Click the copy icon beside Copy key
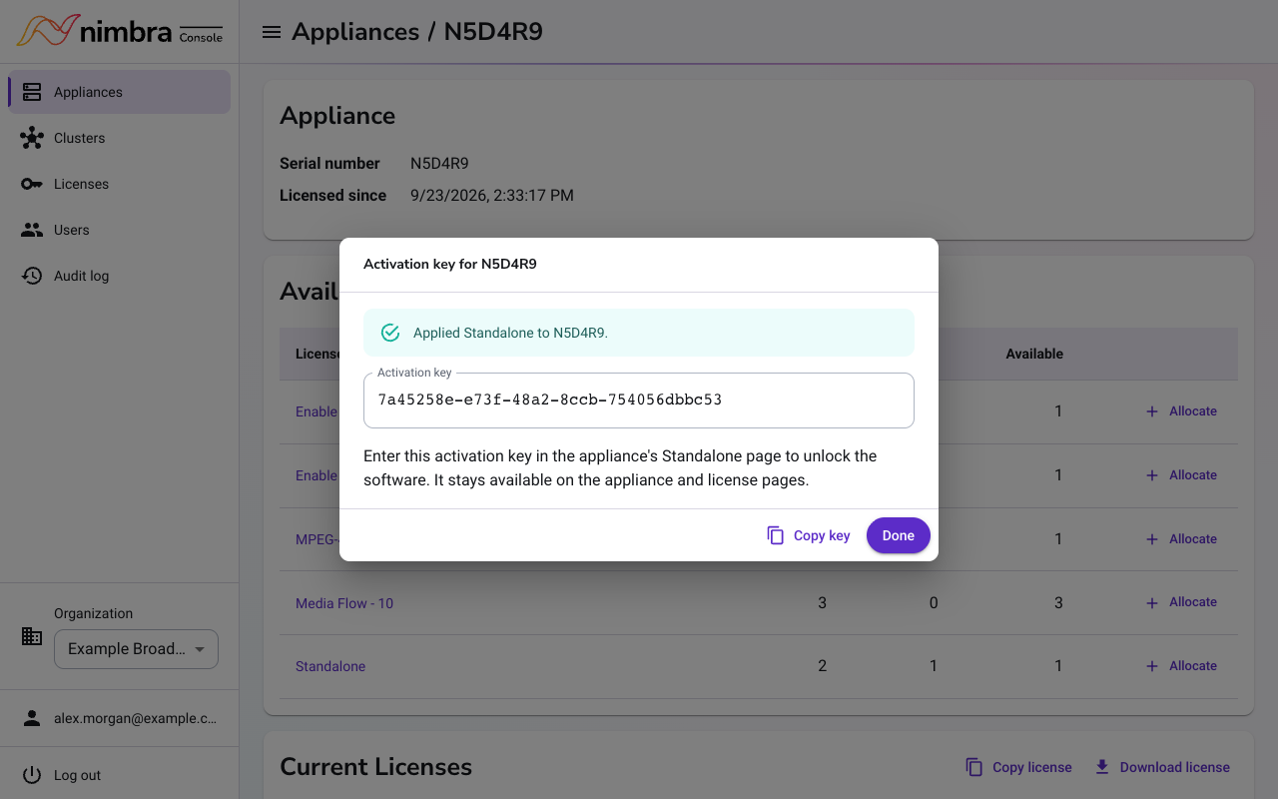 pos(776,535)
